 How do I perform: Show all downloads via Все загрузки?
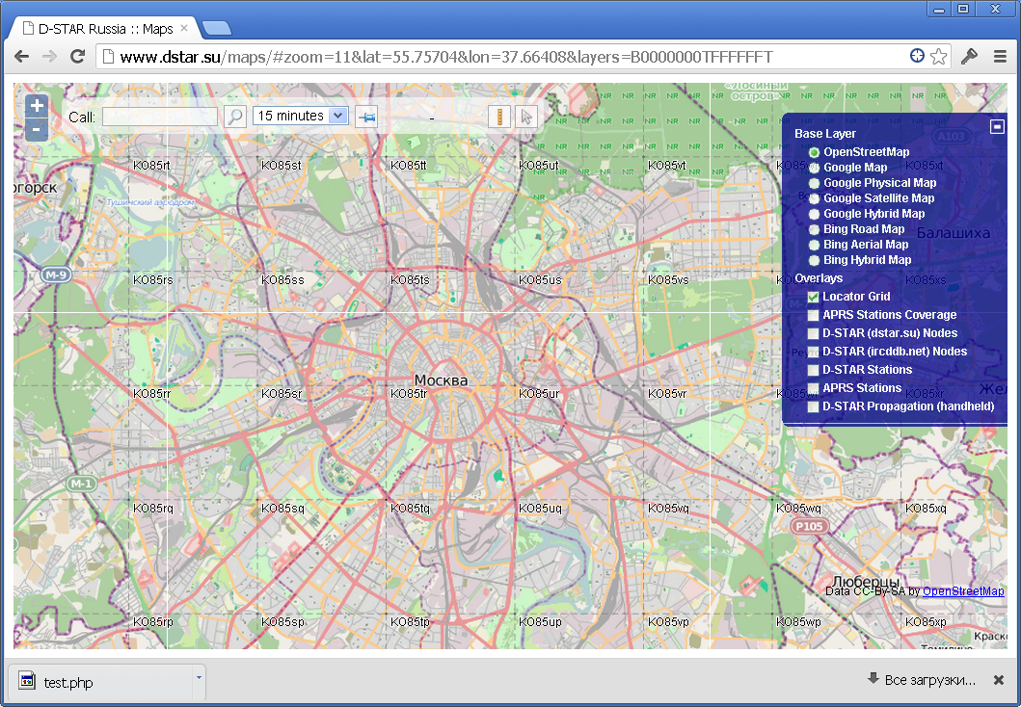pyautogui.click(x=922, y=680)
